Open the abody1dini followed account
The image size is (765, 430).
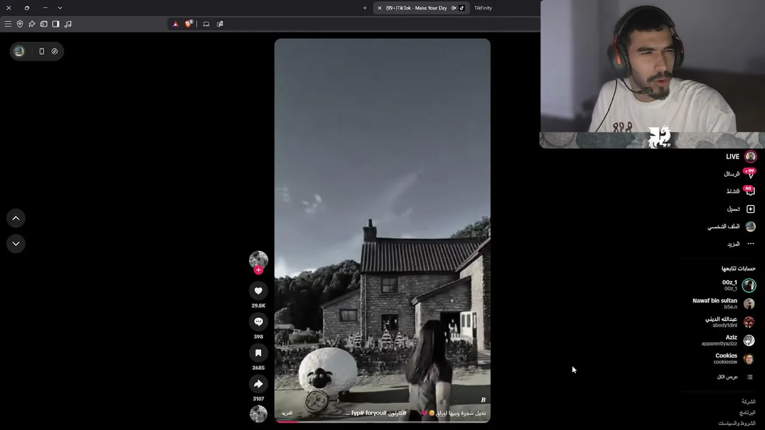[730, 322]
